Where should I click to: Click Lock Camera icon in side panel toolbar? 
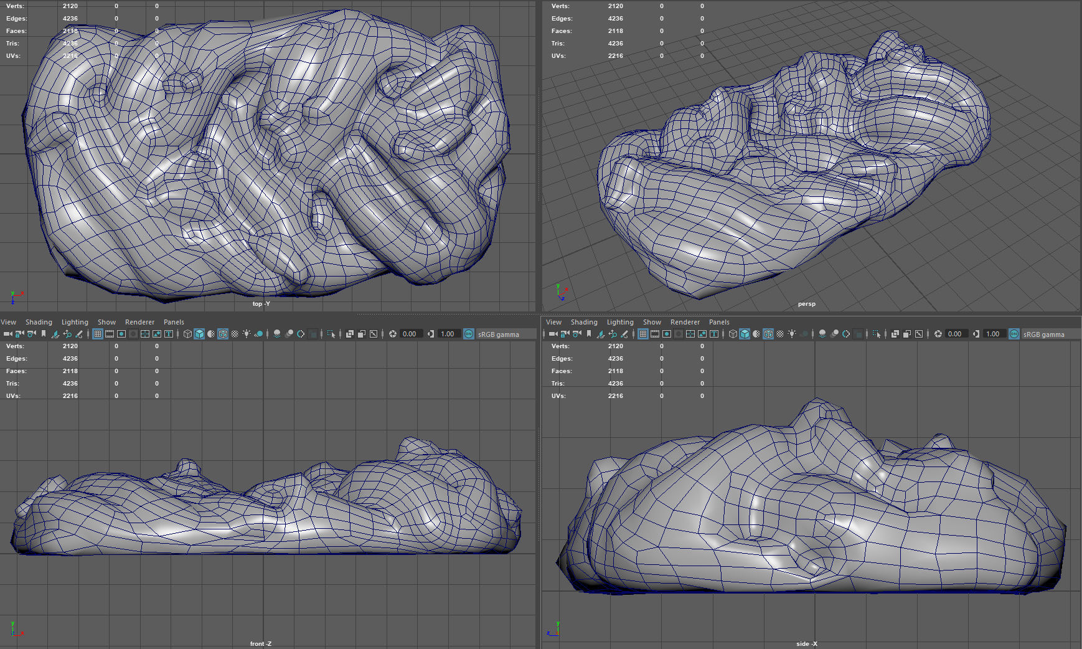tap(565, 334)
